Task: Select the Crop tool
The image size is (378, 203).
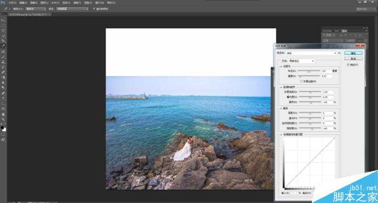Action: click(x=3, y=41)
